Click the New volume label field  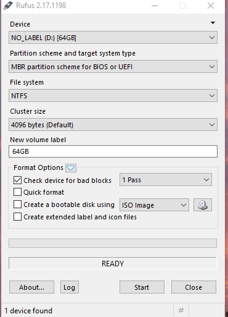click(x=113, y=151)
